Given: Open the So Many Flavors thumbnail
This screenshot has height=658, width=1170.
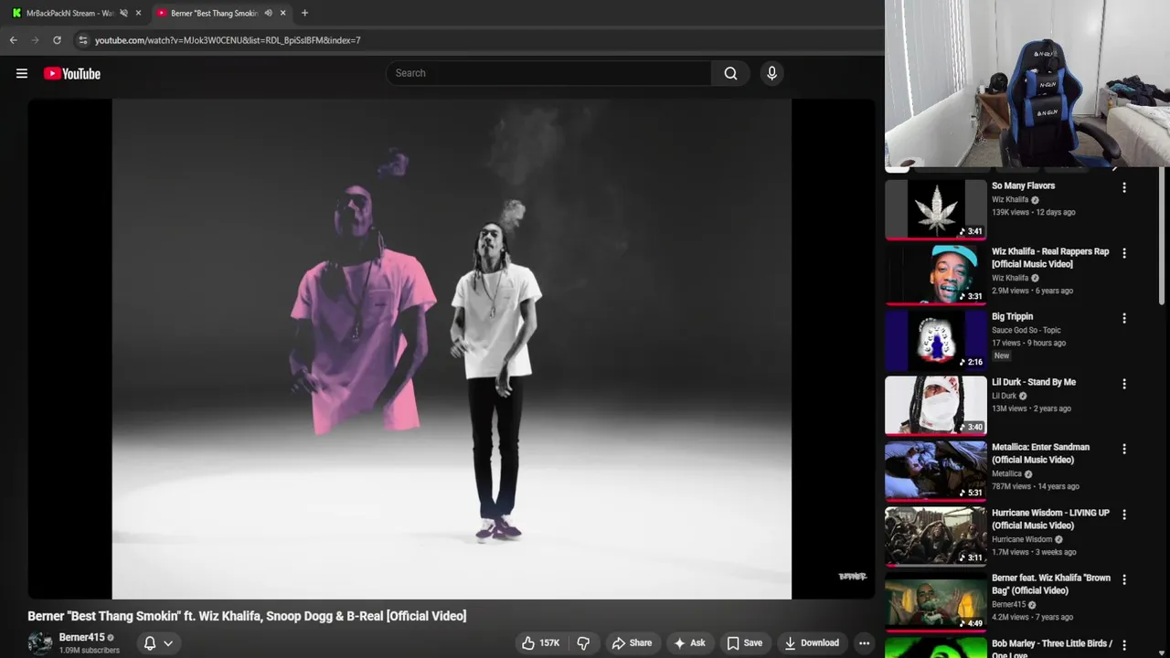Looking at the screenshot, I should tap(936, 208).
